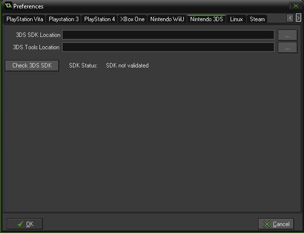
Task: Confirm preferences with the OK button
Action: click(x=25, y=224)
